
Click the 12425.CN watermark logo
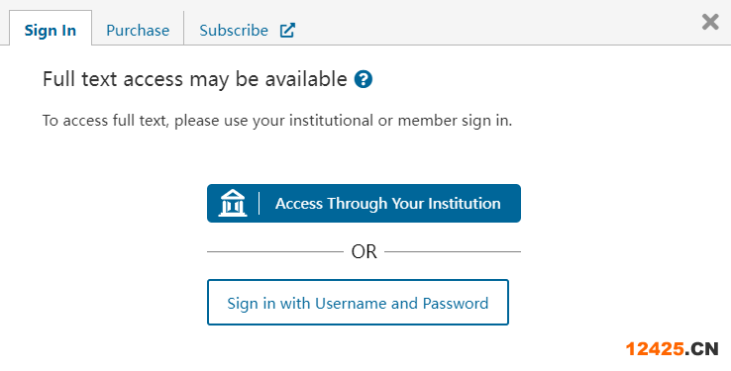(672, 348)
